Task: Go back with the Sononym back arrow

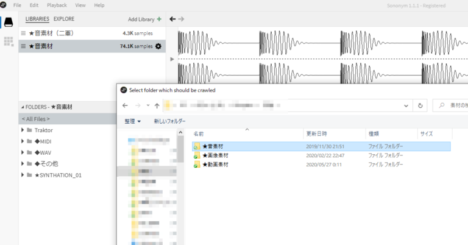Action: 172,19
